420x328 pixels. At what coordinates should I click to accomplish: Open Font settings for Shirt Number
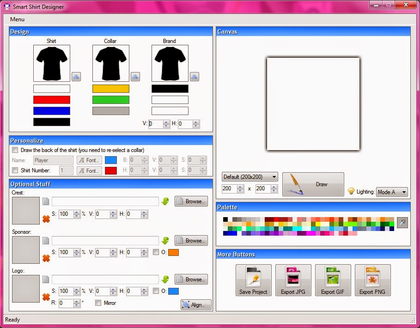(90, 170)
